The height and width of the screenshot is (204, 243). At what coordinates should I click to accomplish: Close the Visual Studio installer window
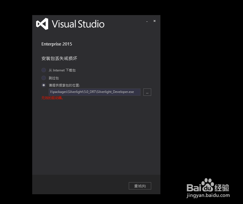click(155, 21)
